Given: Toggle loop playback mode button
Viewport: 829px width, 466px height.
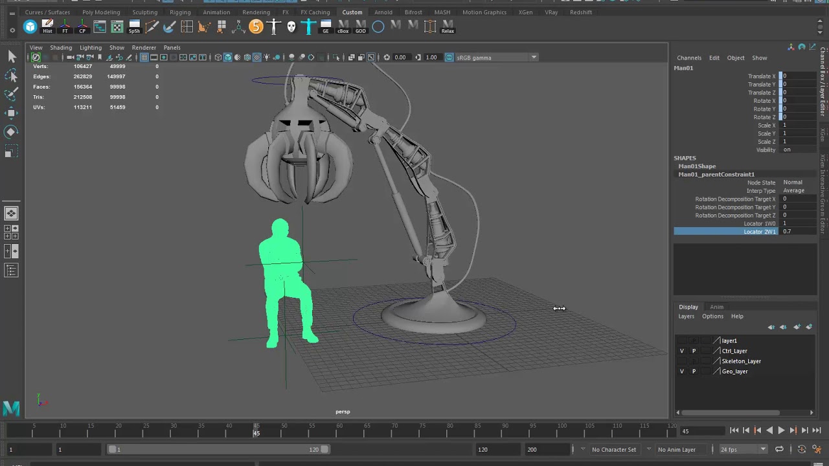Looking at the screenshot, I should (x=780, y=449).
